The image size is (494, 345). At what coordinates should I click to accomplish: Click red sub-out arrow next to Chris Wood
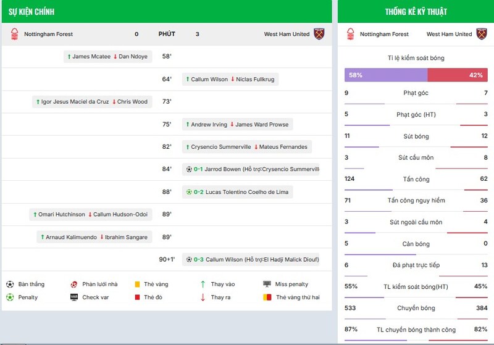click(x=114, y=102)
